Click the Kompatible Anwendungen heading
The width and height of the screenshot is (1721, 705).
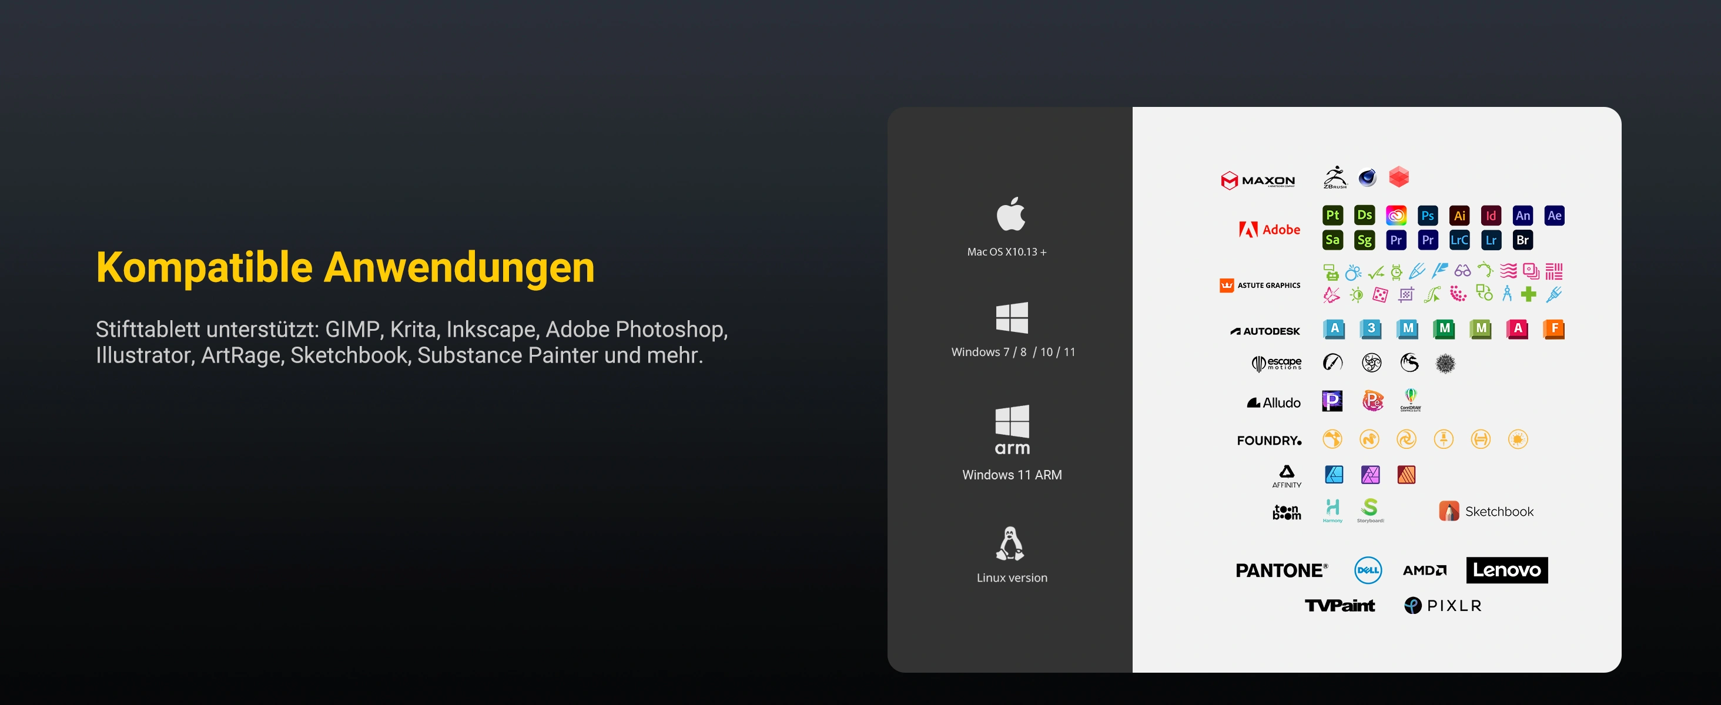(345, 268)
